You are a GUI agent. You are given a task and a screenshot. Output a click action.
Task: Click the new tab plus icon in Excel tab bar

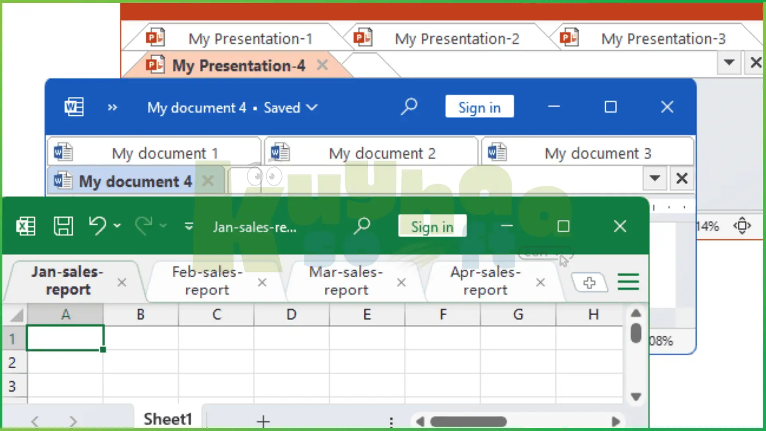[x=589, y=283]
